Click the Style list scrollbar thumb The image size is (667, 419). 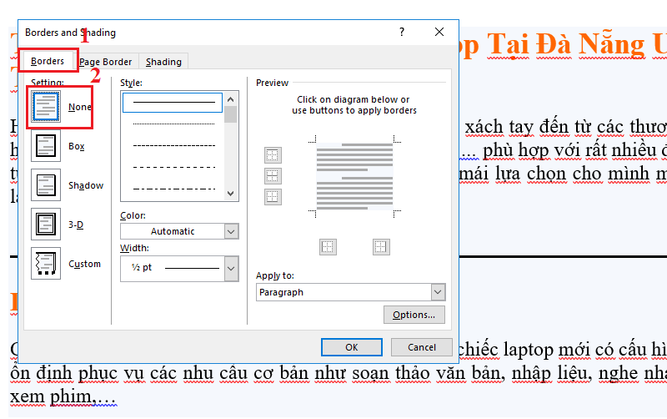[x=231, y=114]
